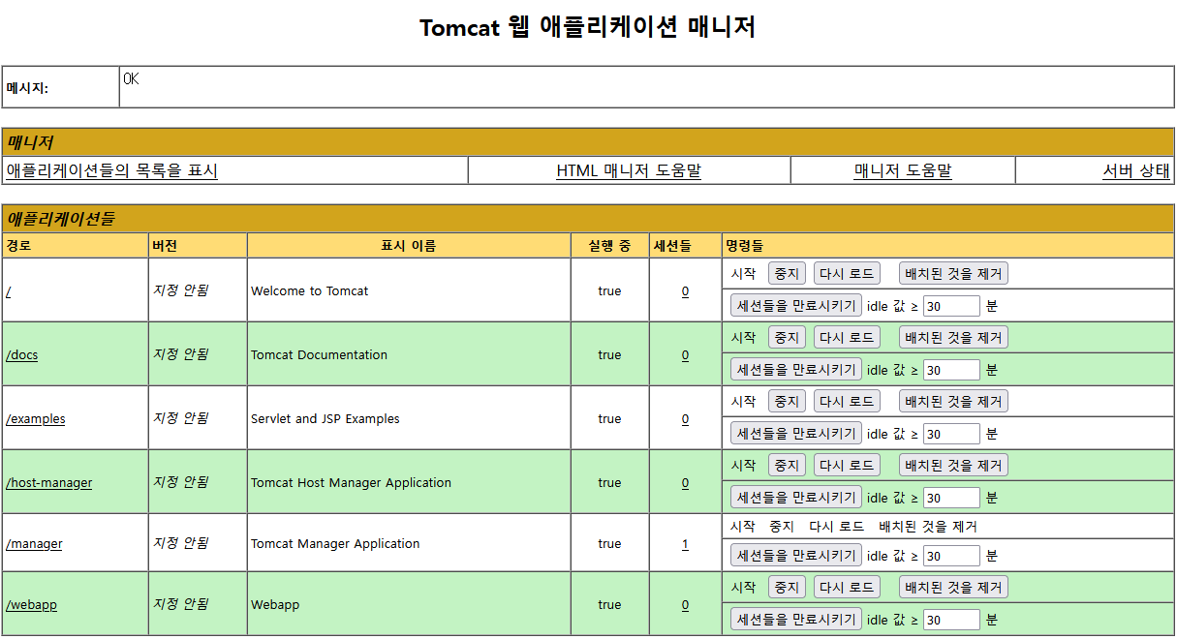
Task: Focus idle minutes field for /manager
Action: click(951, 556)
